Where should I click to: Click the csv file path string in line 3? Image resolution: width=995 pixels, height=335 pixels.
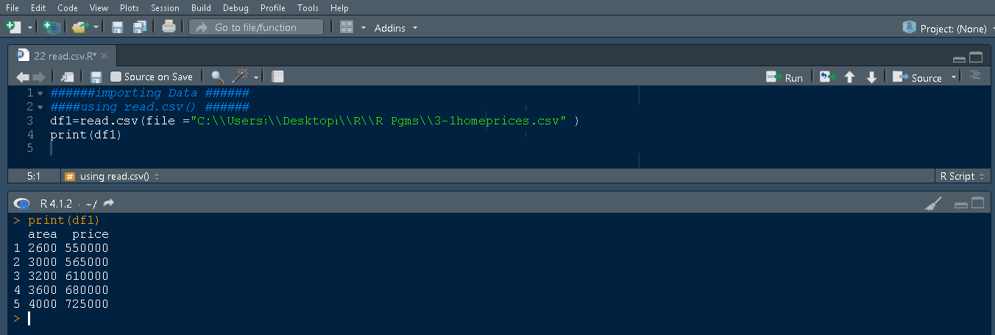378,121
